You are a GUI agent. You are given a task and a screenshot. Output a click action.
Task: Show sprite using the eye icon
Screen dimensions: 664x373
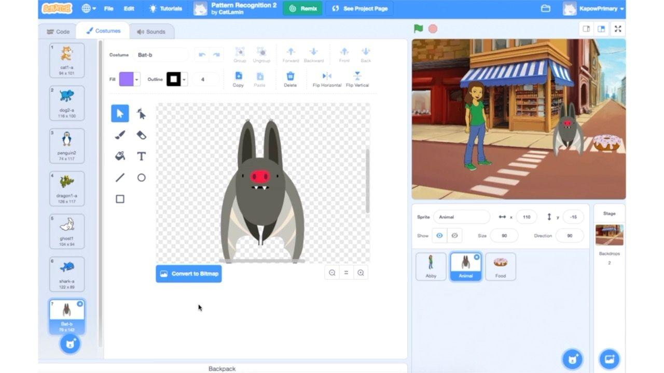pyautogui.click(x=439, y=236)
